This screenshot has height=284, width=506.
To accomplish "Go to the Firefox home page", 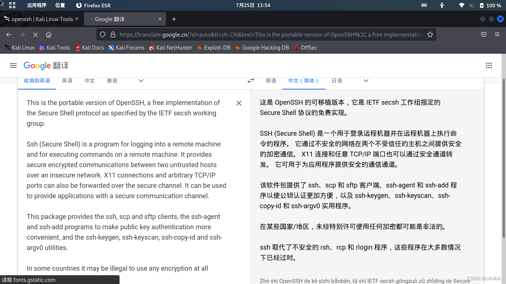I will 49,34.
